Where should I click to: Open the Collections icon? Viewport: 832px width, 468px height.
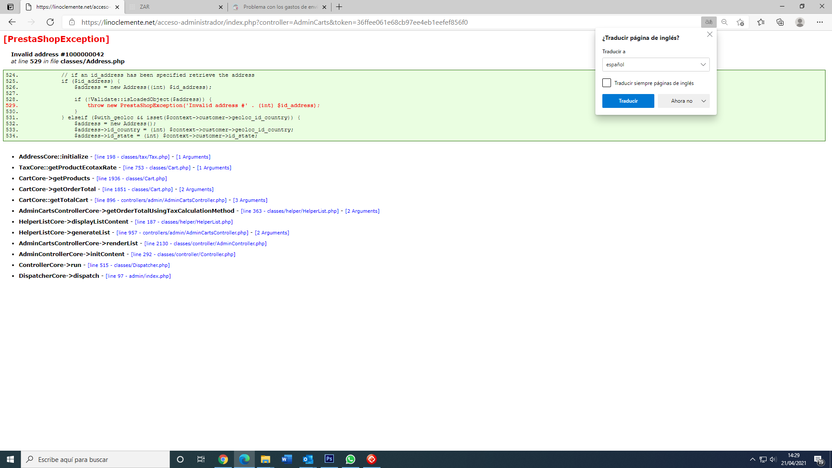click(780, 22)
